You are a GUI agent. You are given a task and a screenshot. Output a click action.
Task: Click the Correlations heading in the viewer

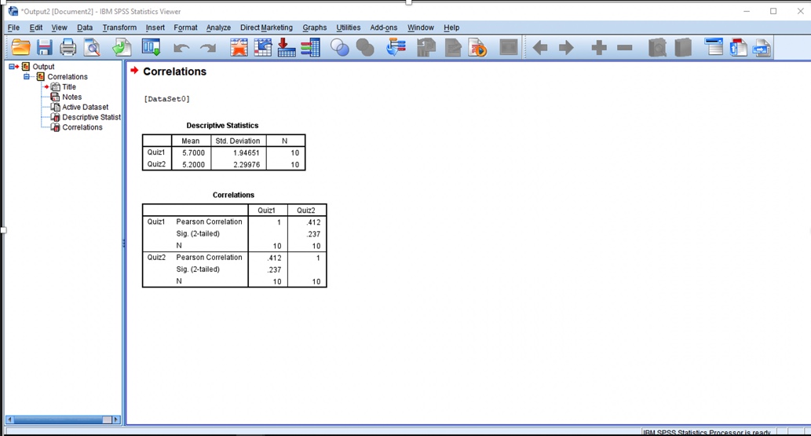[174, 71]
